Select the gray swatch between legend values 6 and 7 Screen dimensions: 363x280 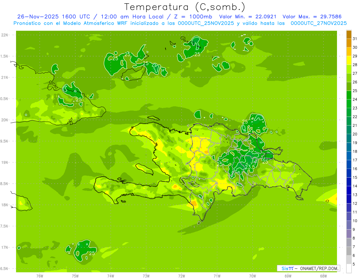pyautogui.click(x=349, y=251)
